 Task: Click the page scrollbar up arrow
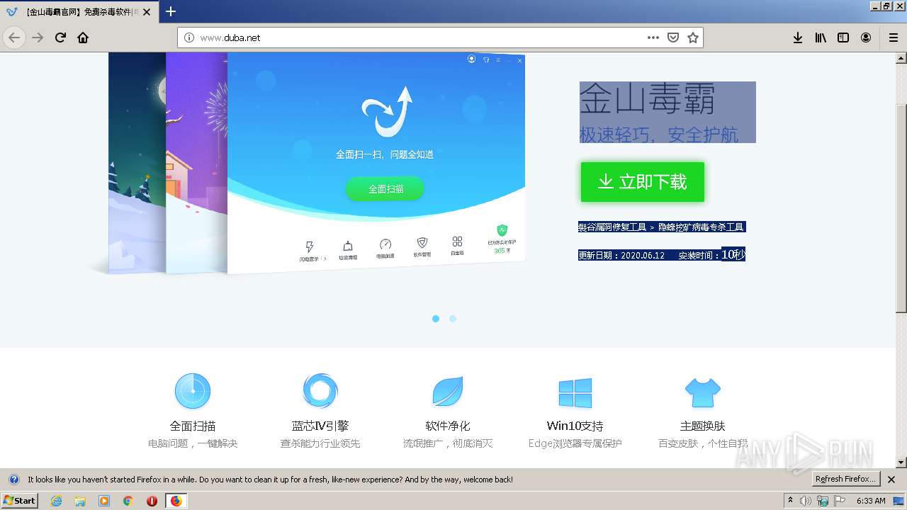(x=901, y=58)
